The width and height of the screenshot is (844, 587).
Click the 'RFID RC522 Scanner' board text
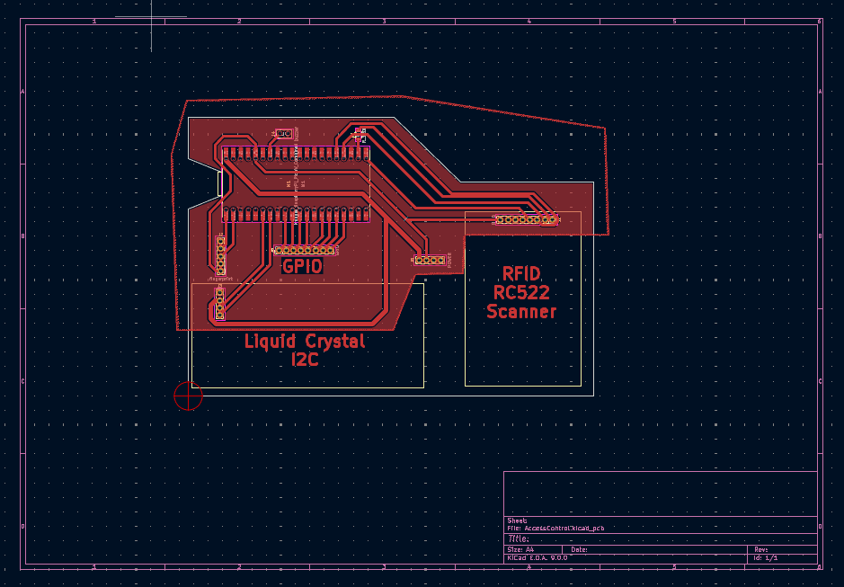pyautogui.click(x=521, y=292)
